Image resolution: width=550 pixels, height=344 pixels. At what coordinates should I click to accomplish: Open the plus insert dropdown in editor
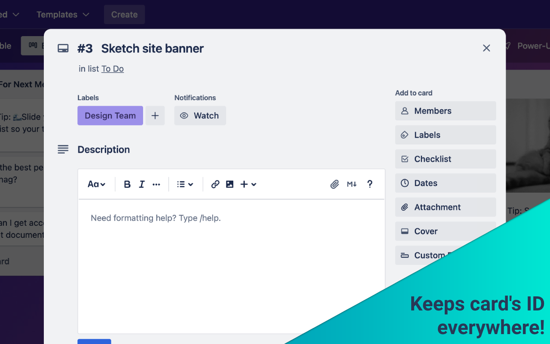coord(247,184)
